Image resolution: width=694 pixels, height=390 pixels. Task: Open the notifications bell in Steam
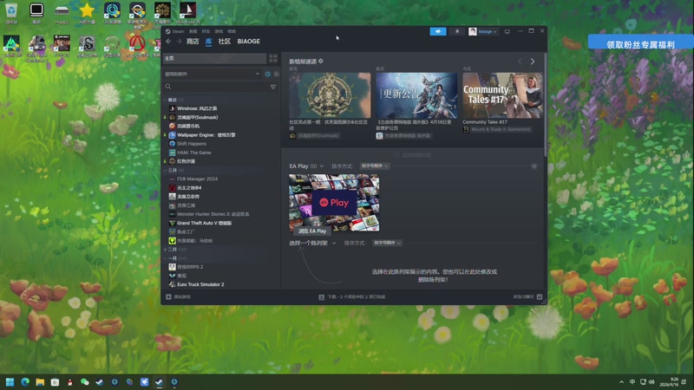click(x=457, y=31)
